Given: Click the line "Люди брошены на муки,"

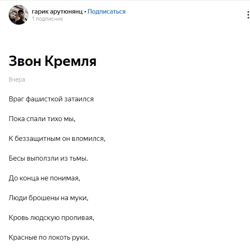Looking at the screenshot, I should 49,198.
